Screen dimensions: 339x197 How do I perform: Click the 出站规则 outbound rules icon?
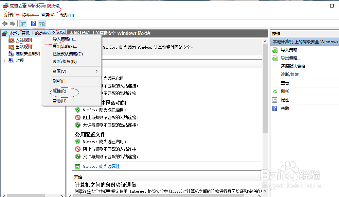(x=11, y=47)
